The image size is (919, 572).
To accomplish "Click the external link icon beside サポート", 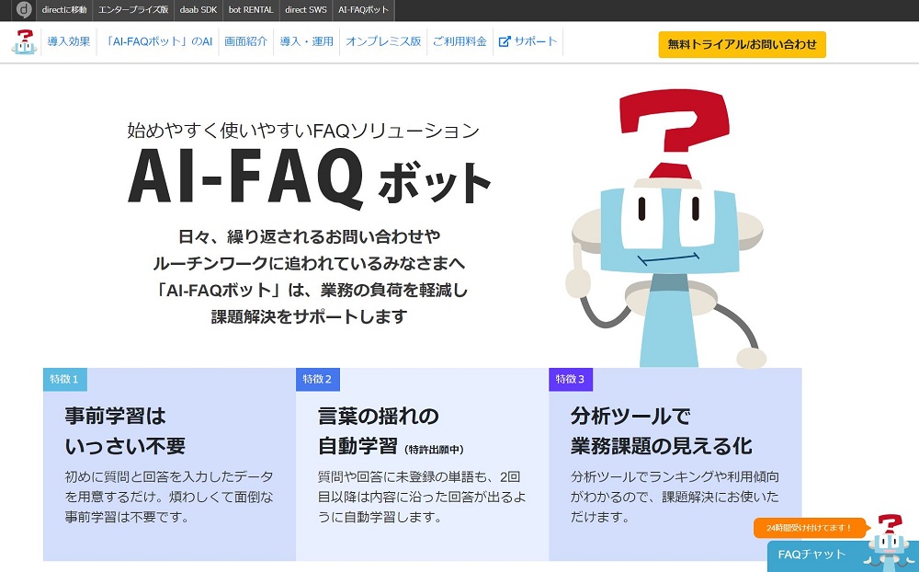I will pos(505,42).
